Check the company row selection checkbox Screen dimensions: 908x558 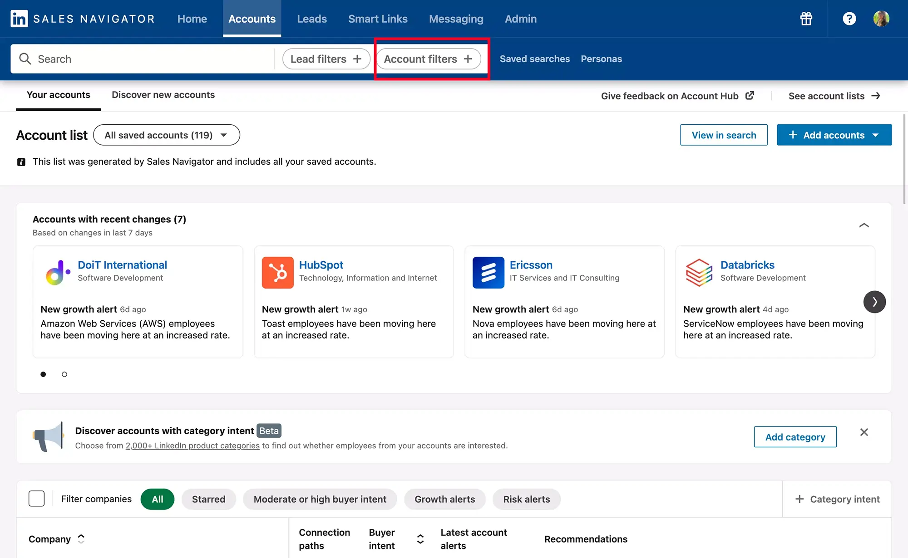pos(36,499)
